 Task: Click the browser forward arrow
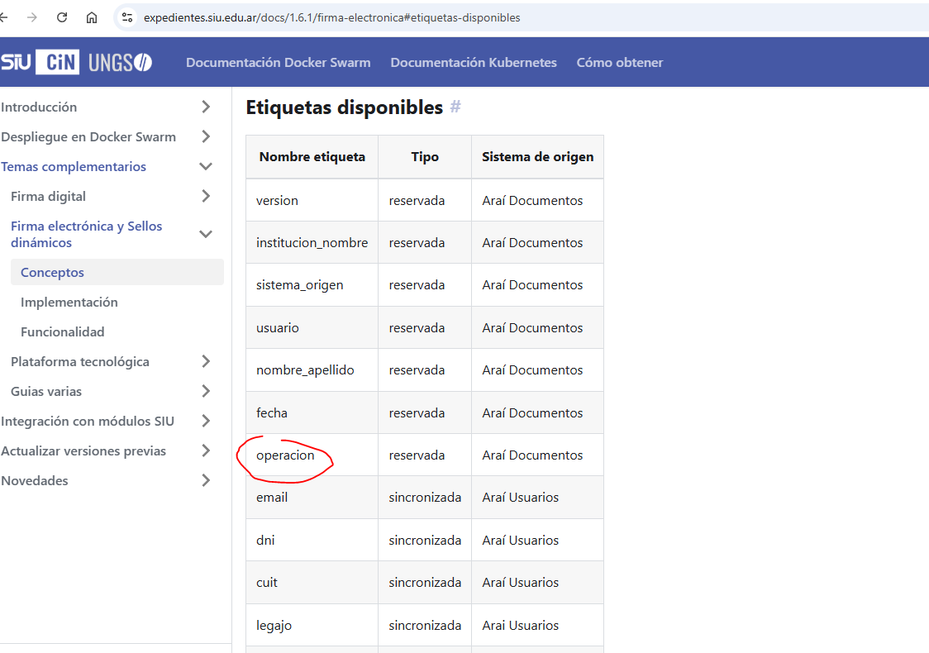(x=32, y=17)
